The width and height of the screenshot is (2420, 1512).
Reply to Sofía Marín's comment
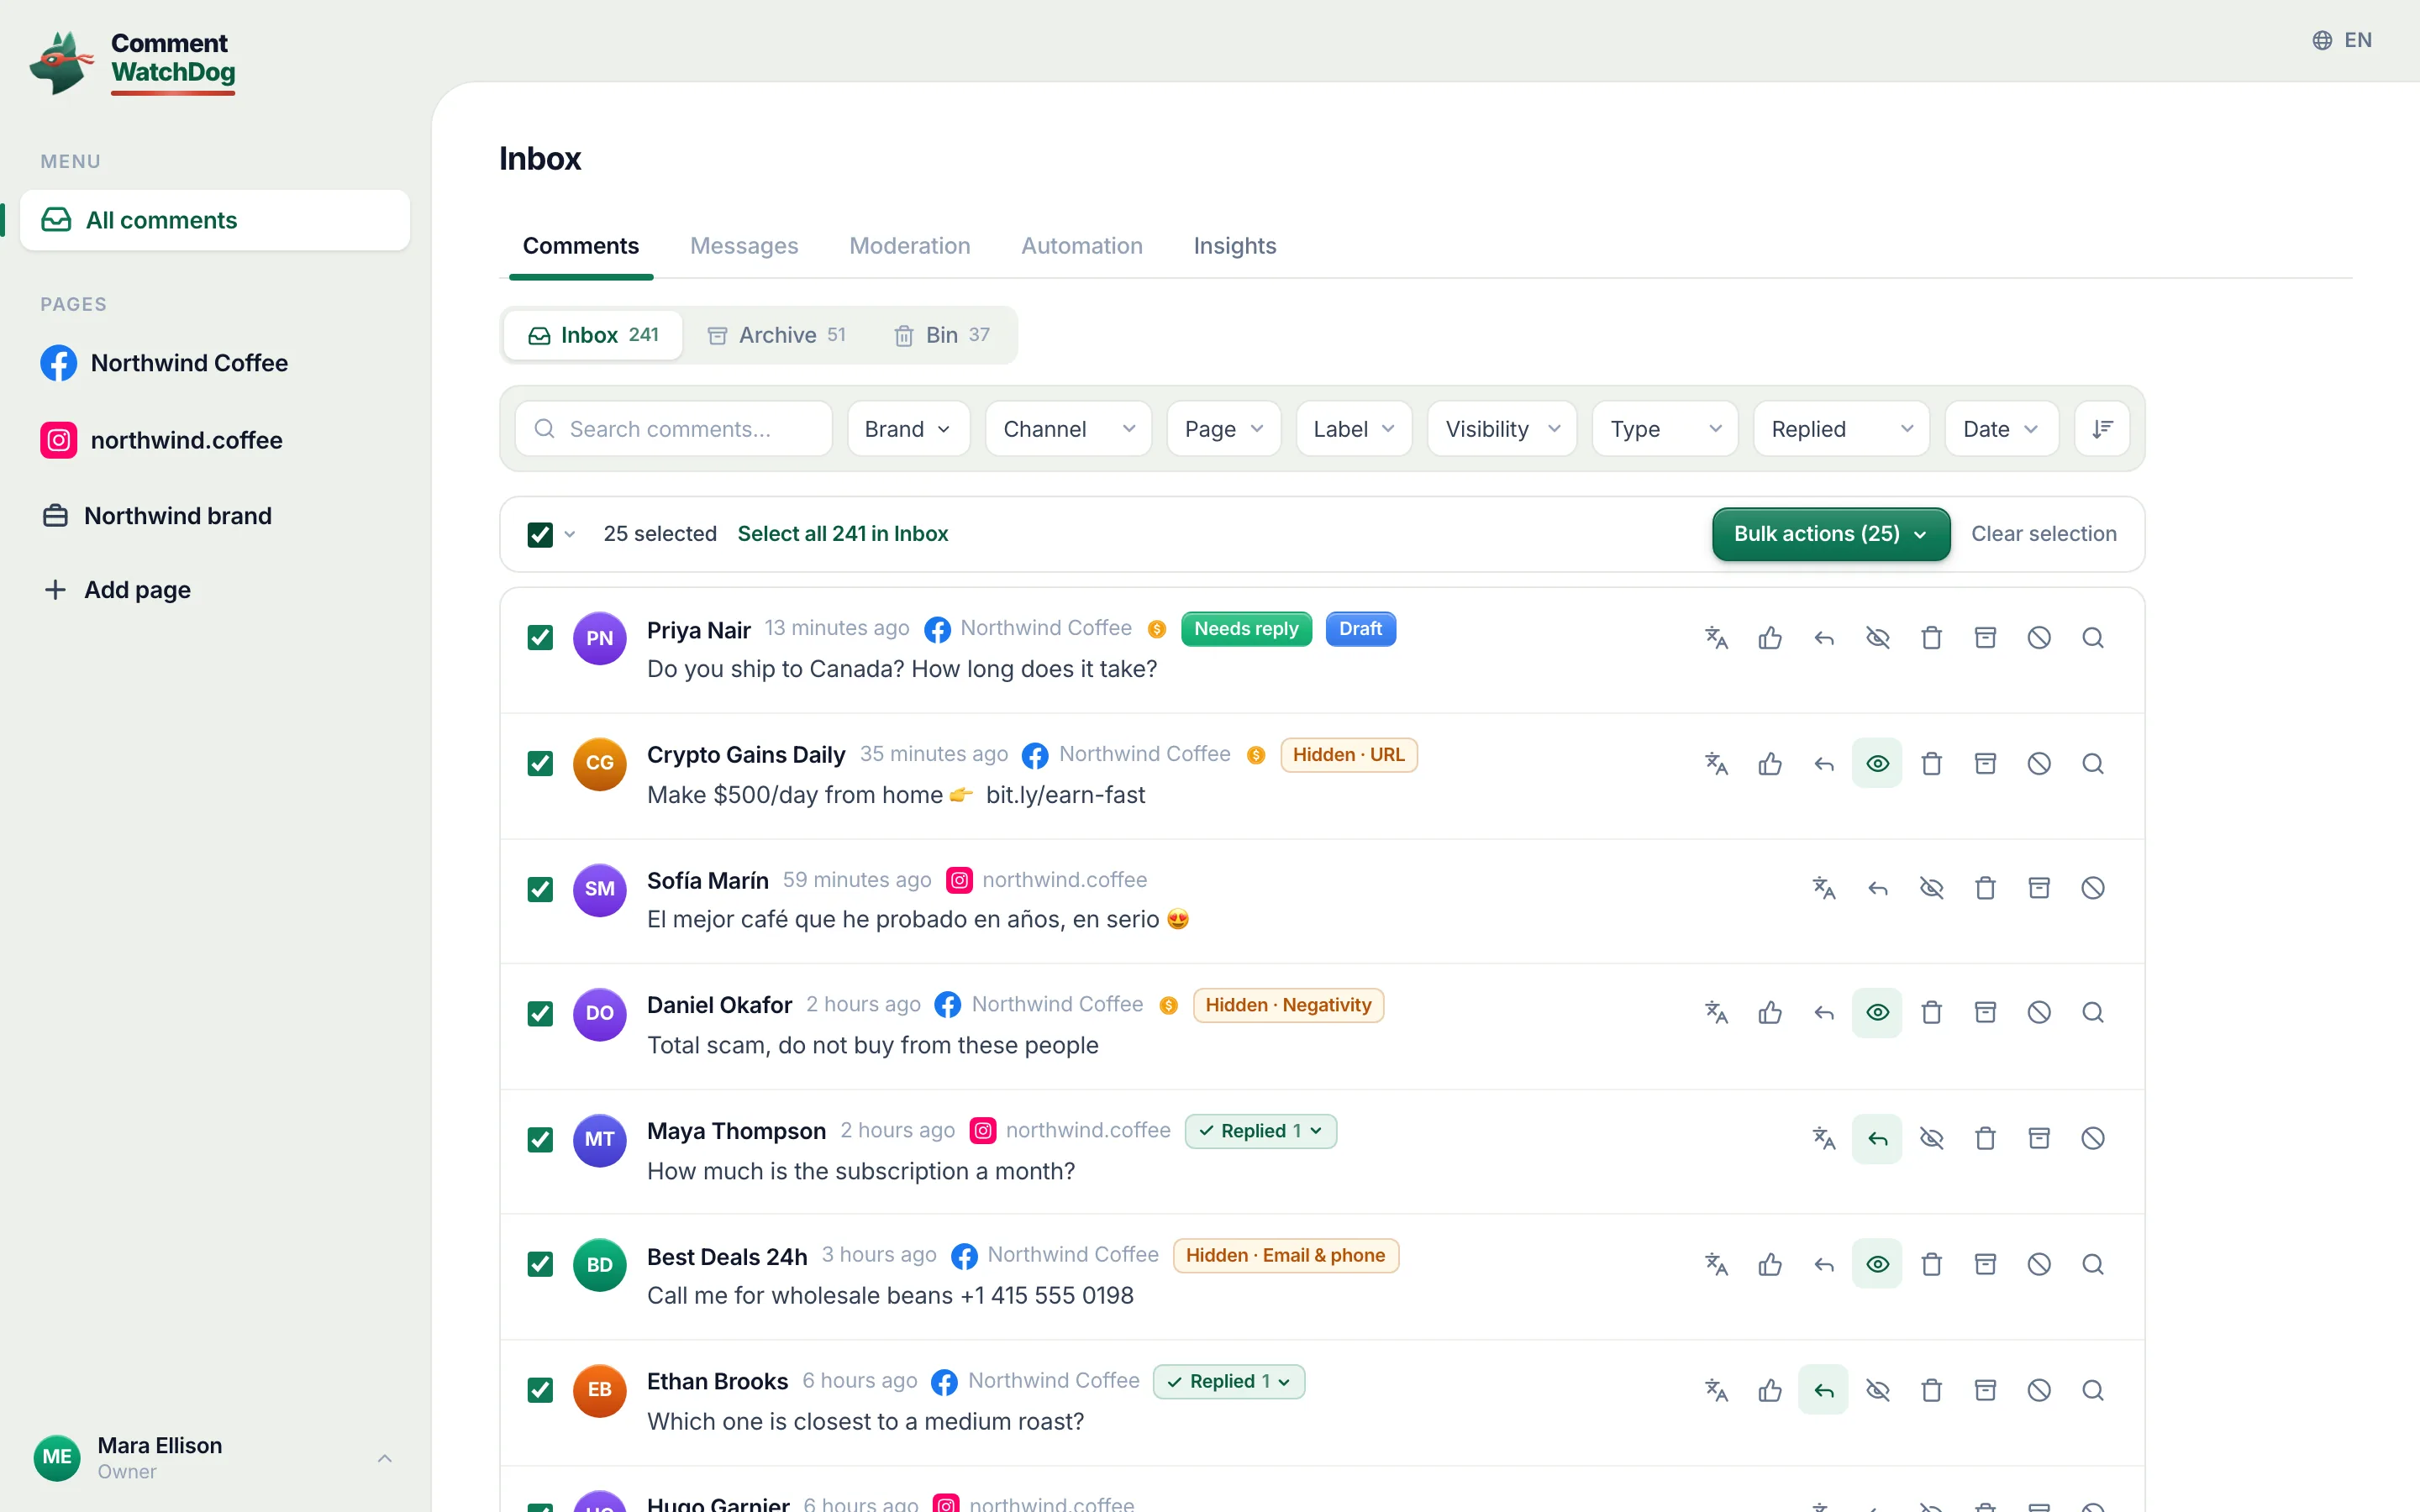click(x=1878, y=888)
